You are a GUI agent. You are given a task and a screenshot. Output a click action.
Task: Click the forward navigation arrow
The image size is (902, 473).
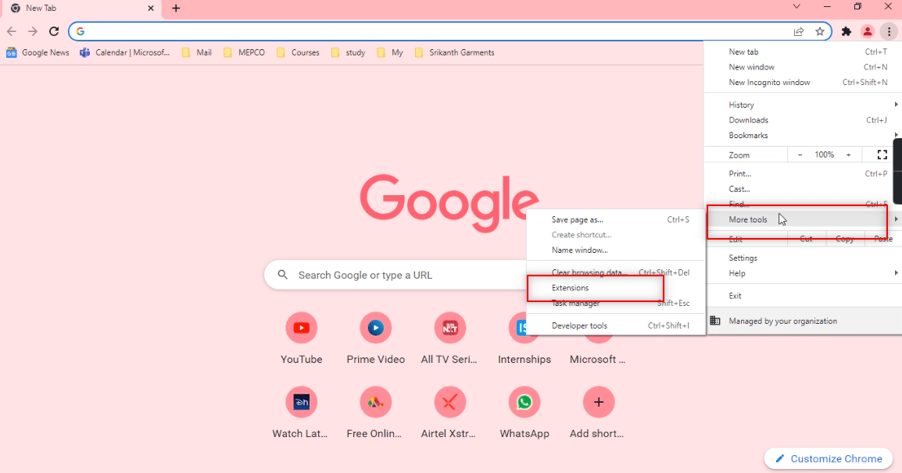pyautogui.click(x=33, y=31)
